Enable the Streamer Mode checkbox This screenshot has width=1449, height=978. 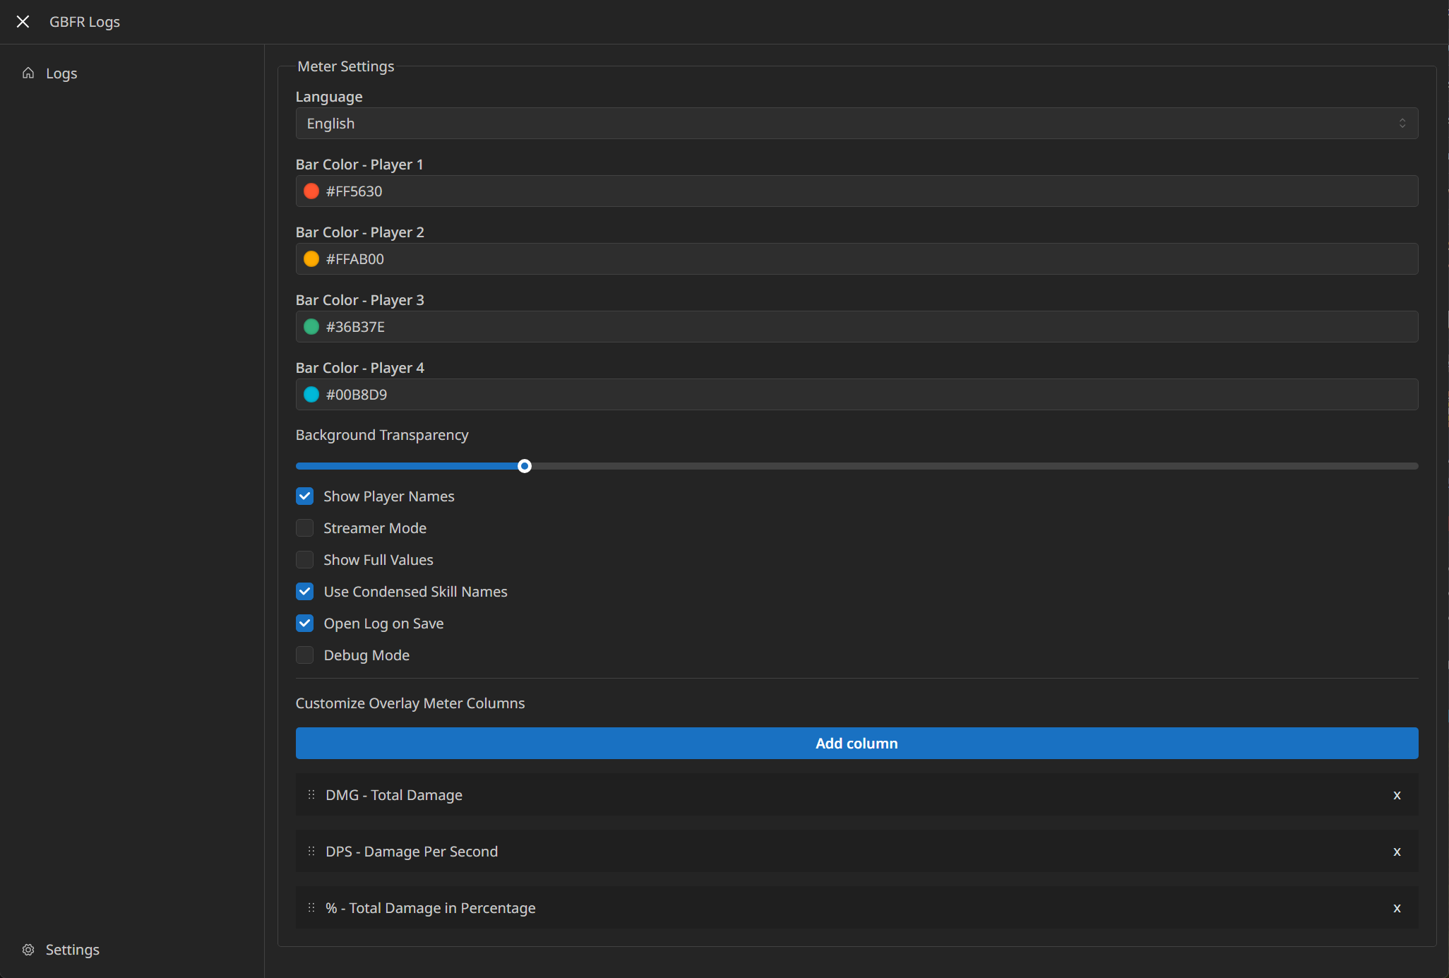(x=306, y=527)
